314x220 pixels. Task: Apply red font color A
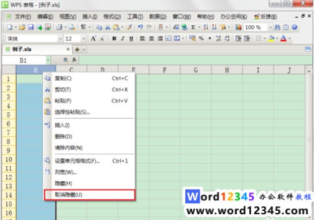point(283,39)
